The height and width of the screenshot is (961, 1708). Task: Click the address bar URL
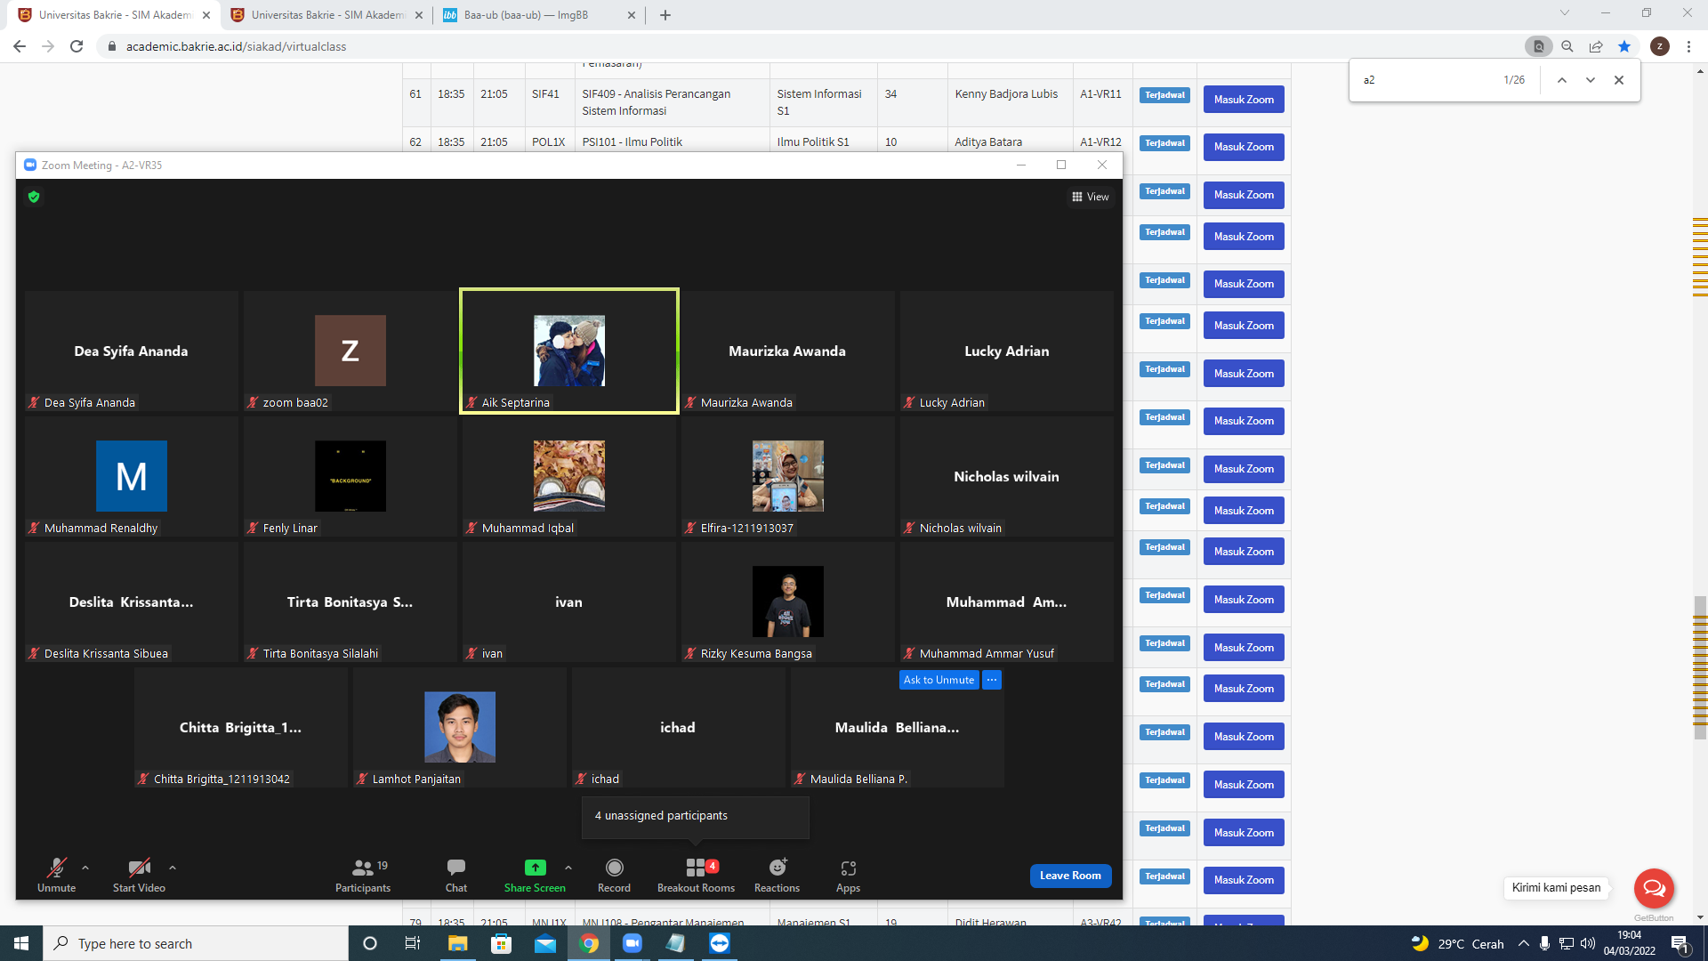point(236,46)
